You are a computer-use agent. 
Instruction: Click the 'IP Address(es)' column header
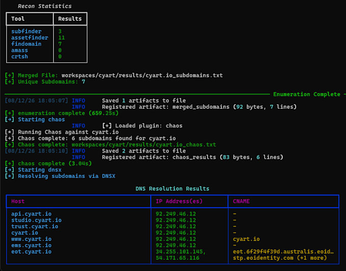[179, 201]
